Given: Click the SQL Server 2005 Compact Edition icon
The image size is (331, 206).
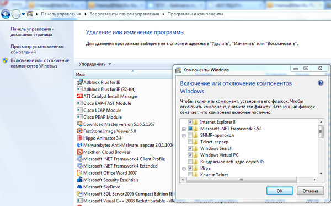Looking at the screenshot, I should 79,193.
